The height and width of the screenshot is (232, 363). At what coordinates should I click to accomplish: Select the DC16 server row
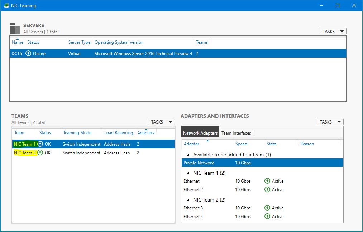click(178, 53)
